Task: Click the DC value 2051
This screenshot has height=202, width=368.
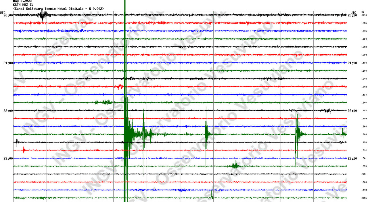Action: coord(364,174)
